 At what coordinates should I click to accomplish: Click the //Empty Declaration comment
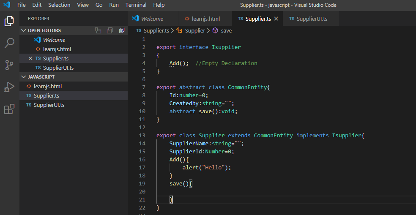point(226,63)
